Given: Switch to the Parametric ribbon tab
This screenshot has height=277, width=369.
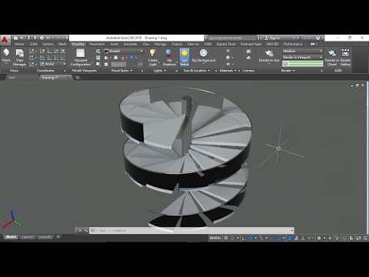Looking at the screenshot, I should pyautogui.click(x=97, y=44).
